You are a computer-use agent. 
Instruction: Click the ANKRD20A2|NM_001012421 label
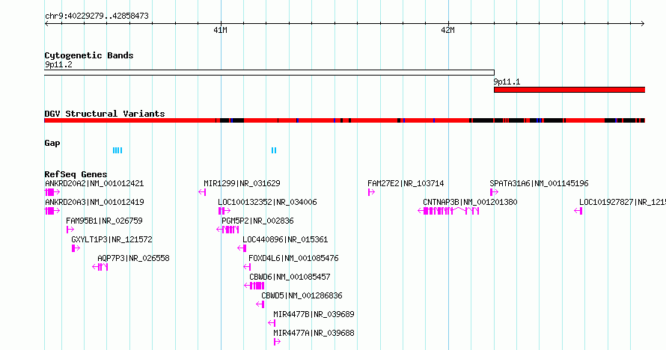tap(94, 183)
